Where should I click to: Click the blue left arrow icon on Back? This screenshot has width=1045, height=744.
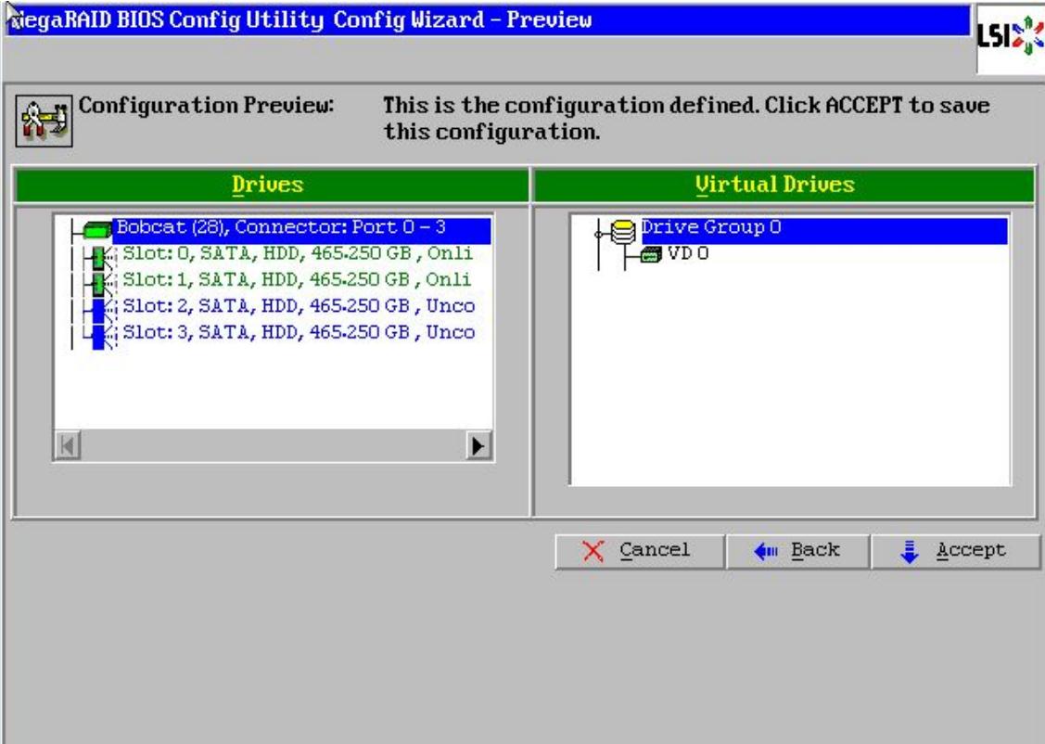click(766, 551)
